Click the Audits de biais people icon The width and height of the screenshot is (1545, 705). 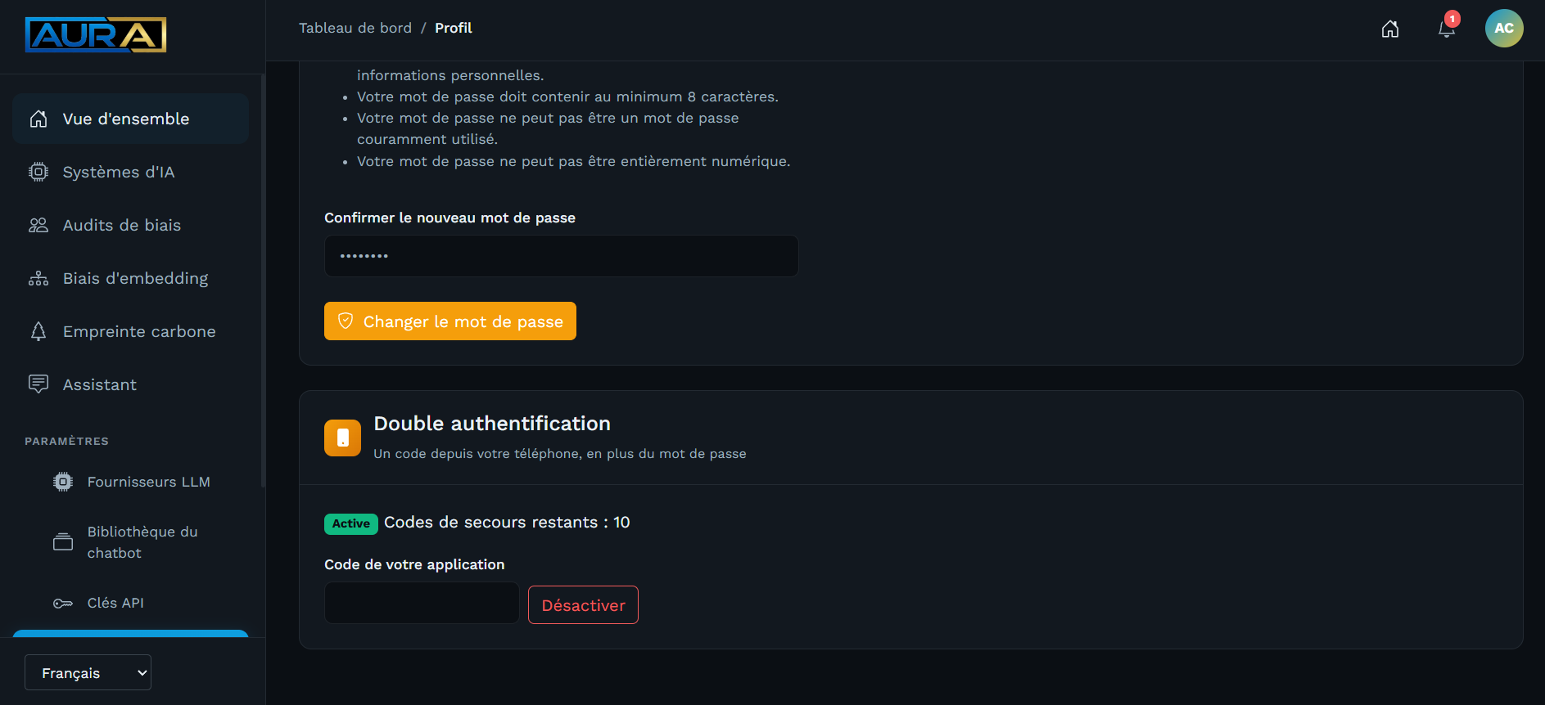click(x=38, y=225)
